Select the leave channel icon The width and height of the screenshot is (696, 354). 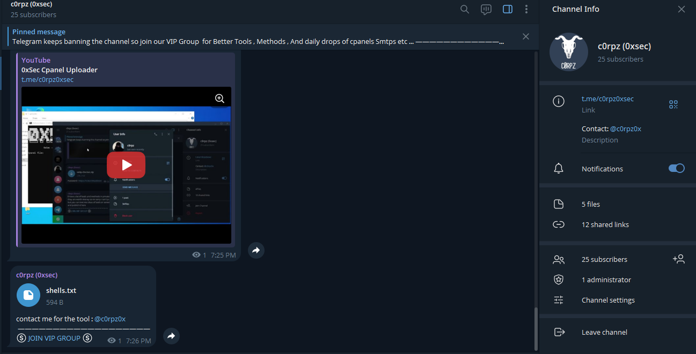tap(559, 332)
